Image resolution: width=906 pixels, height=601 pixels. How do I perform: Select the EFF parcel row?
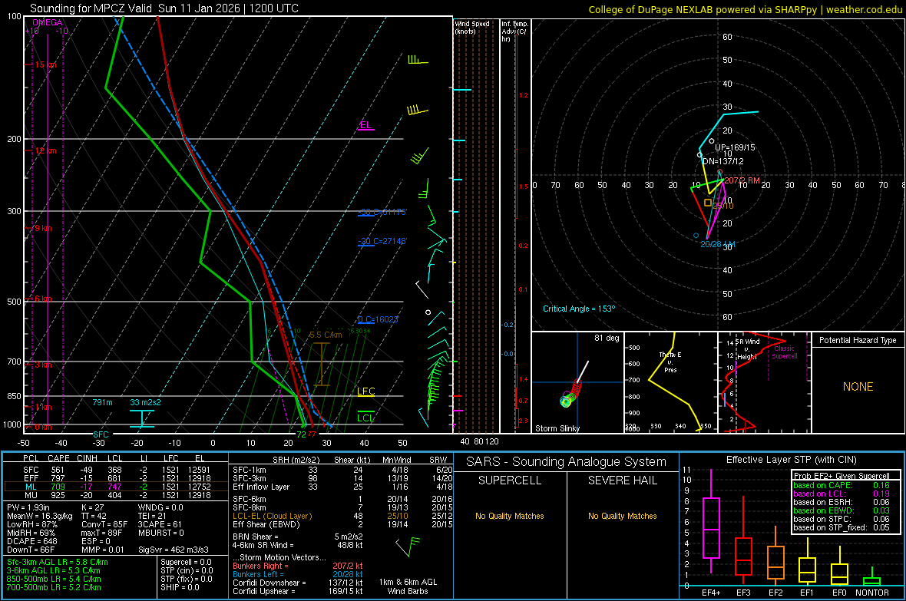[116, 478]
